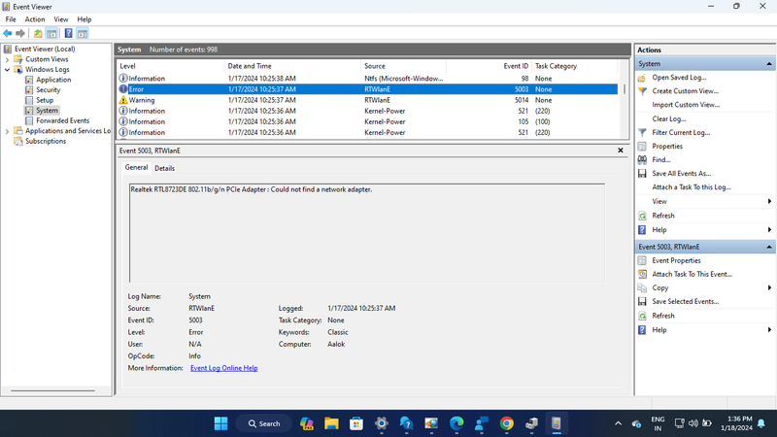Expand Custom Views tree node
Screen dimensions: 777x437
7,59
